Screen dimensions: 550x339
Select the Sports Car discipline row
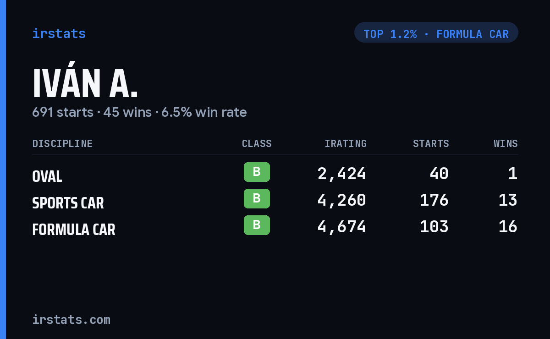275,200
